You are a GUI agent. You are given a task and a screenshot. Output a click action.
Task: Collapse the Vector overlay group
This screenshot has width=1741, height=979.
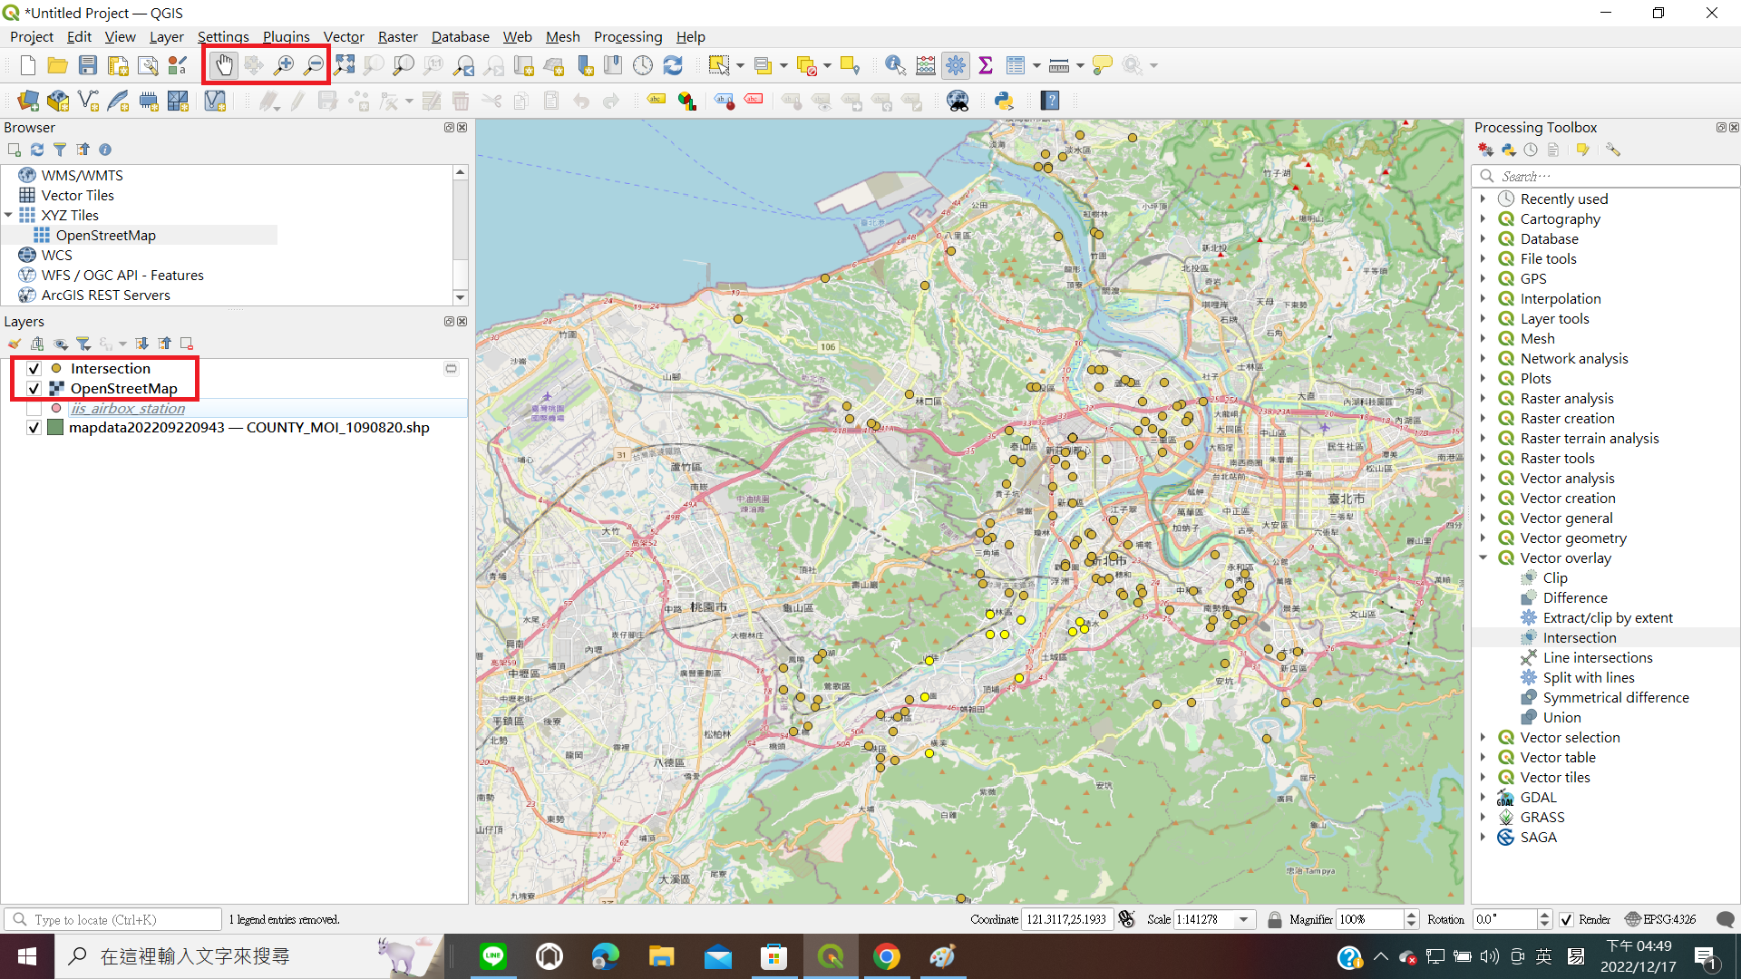click(1483, 558)
